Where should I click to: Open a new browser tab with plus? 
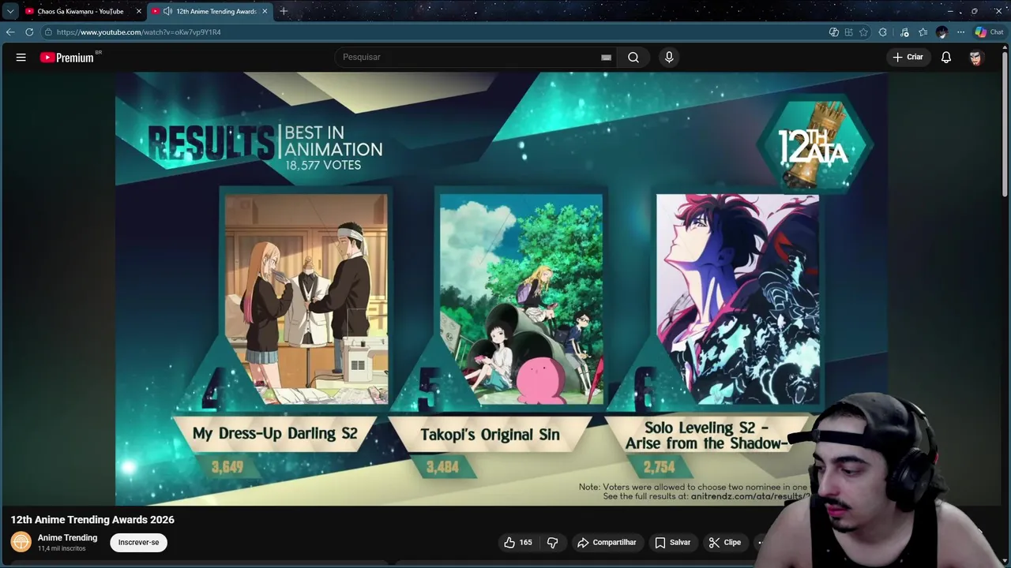coord(284,11)
